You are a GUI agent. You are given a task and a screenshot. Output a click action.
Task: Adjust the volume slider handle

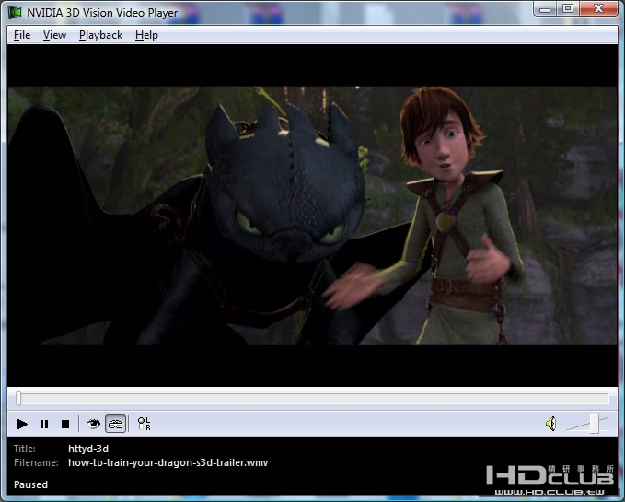tap(595, 424)
